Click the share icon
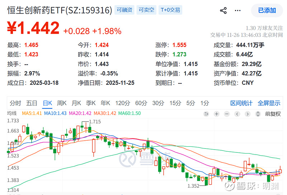This screenshot has height=195, width=287. point(223,10)
